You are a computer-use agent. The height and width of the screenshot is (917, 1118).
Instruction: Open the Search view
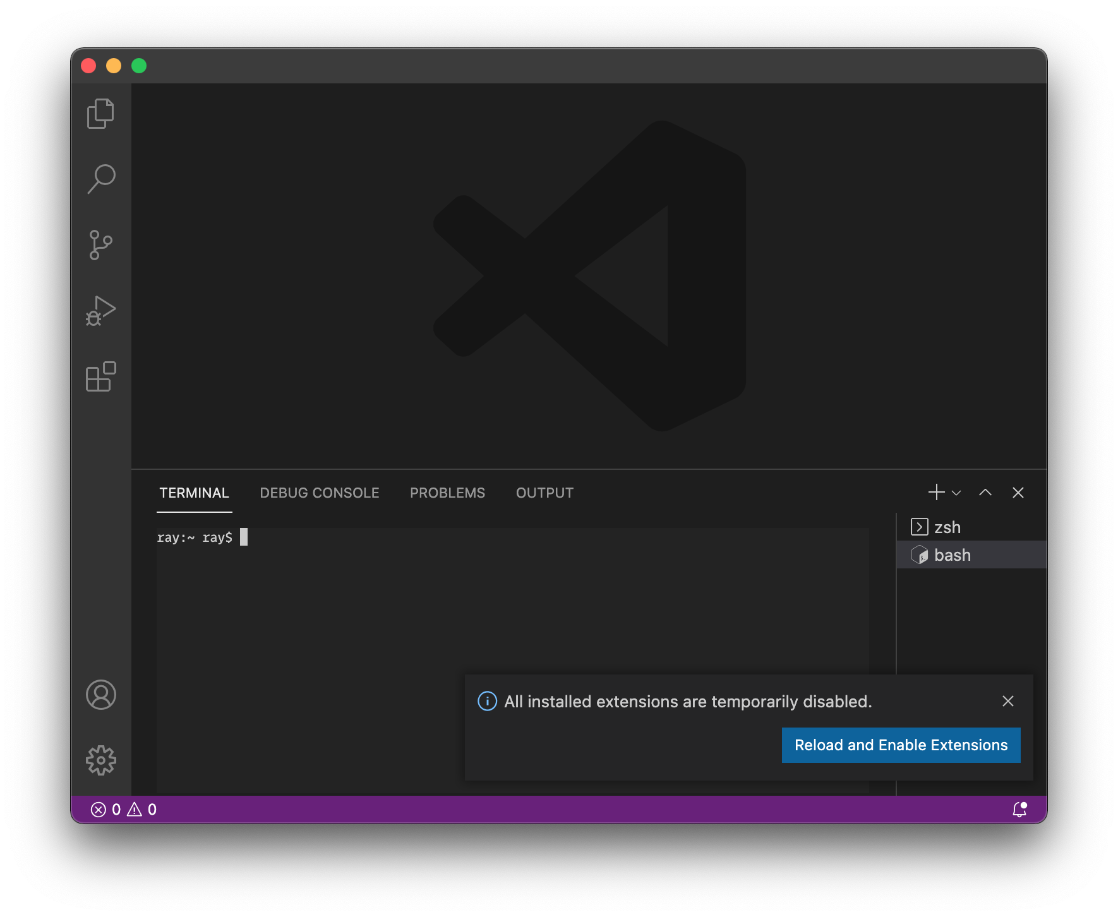coord(100,179)
